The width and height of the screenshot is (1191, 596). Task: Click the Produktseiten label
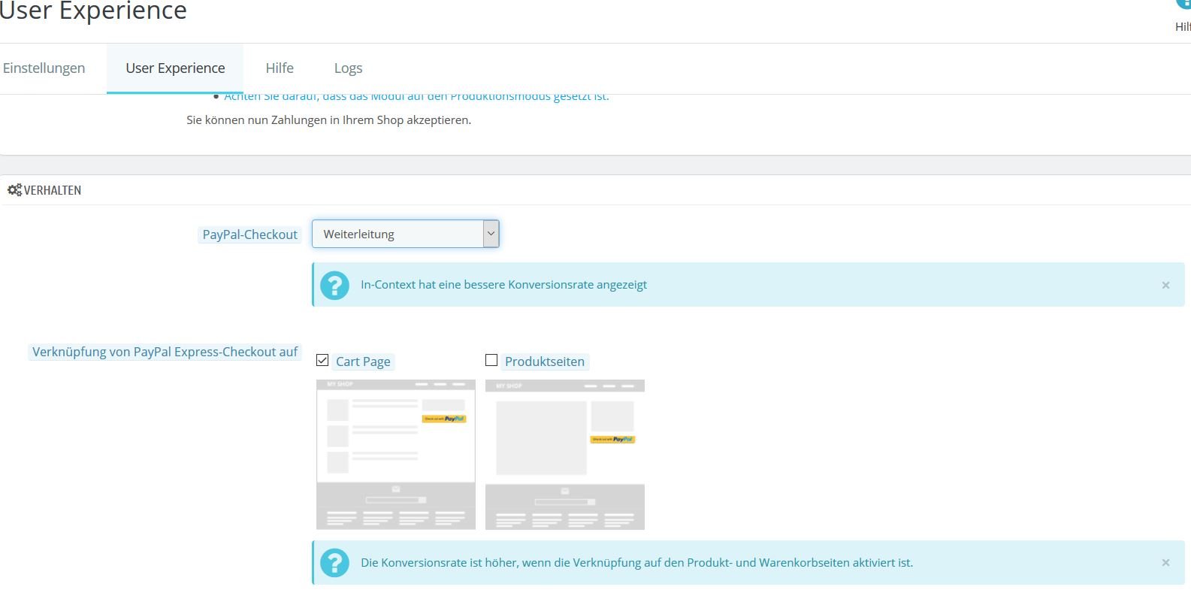tap(545, 362)
